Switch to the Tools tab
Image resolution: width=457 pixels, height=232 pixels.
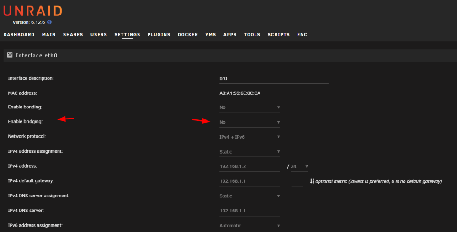[252, 35]
